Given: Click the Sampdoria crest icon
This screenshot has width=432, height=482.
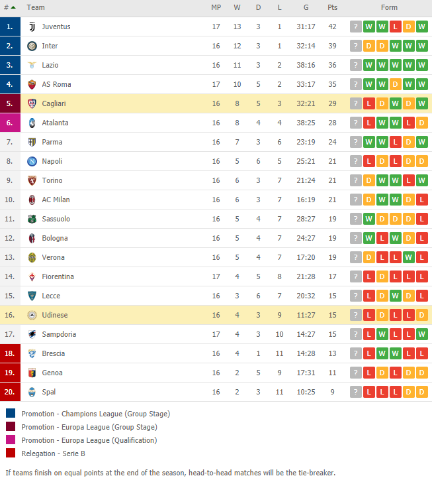Looking at the screenshot, I should (x=32, y=334).
